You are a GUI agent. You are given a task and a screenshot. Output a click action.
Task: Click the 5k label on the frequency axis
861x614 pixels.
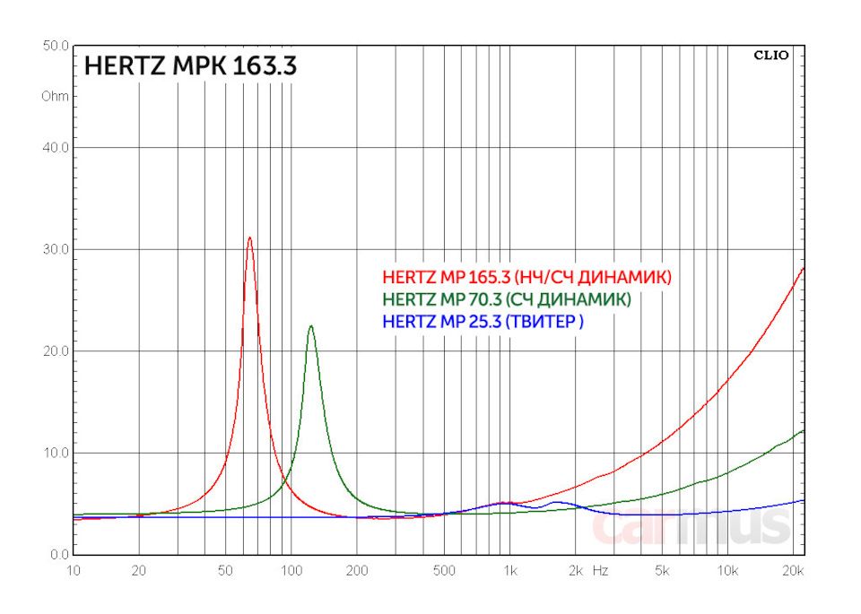point(662,571)
